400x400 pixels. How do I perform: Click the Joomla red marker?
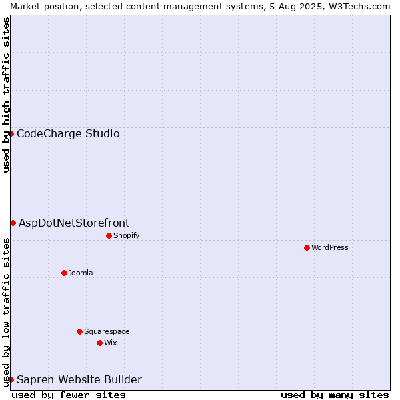(x=64, y=273)
